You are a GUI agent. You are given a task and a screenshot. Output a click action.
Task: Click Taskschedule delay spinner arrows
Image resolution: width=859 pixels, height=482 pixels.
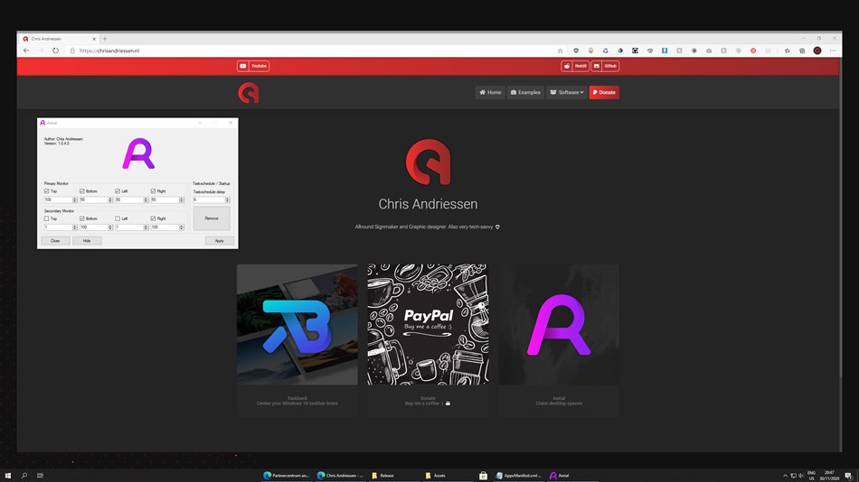click(x=227, y=199)
